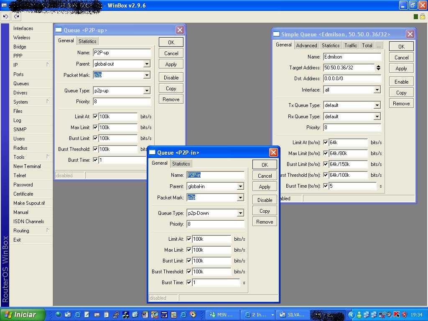Image resolution: width=428 pixels, height=321 pixels.
Task: Open the Windows Iniciar start button
Action: tap(23, 315)
